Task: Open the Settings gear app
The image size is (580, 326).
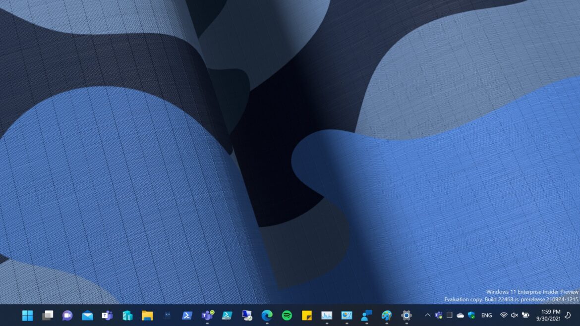Action: pyautogui.click(x=406, y=316)
